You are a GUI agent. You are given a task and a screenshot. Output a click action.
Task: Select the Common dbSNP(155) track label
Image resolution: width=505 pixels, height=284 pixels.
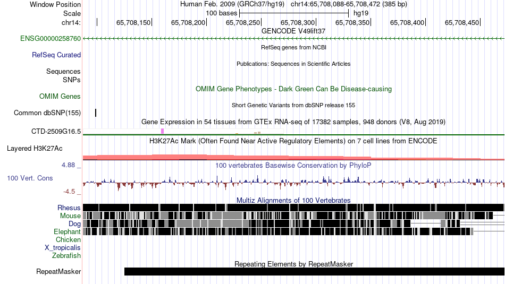click(47, 113)
